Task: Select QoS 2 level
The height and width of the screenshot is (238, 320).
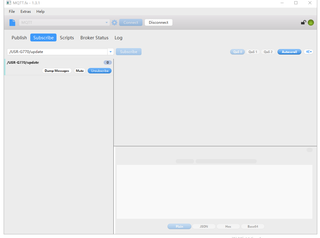Action: coord(268,52)
